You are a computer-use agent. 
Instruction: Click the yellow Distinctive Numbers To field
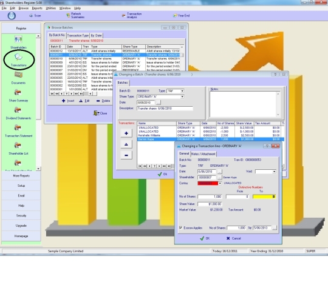264,197
